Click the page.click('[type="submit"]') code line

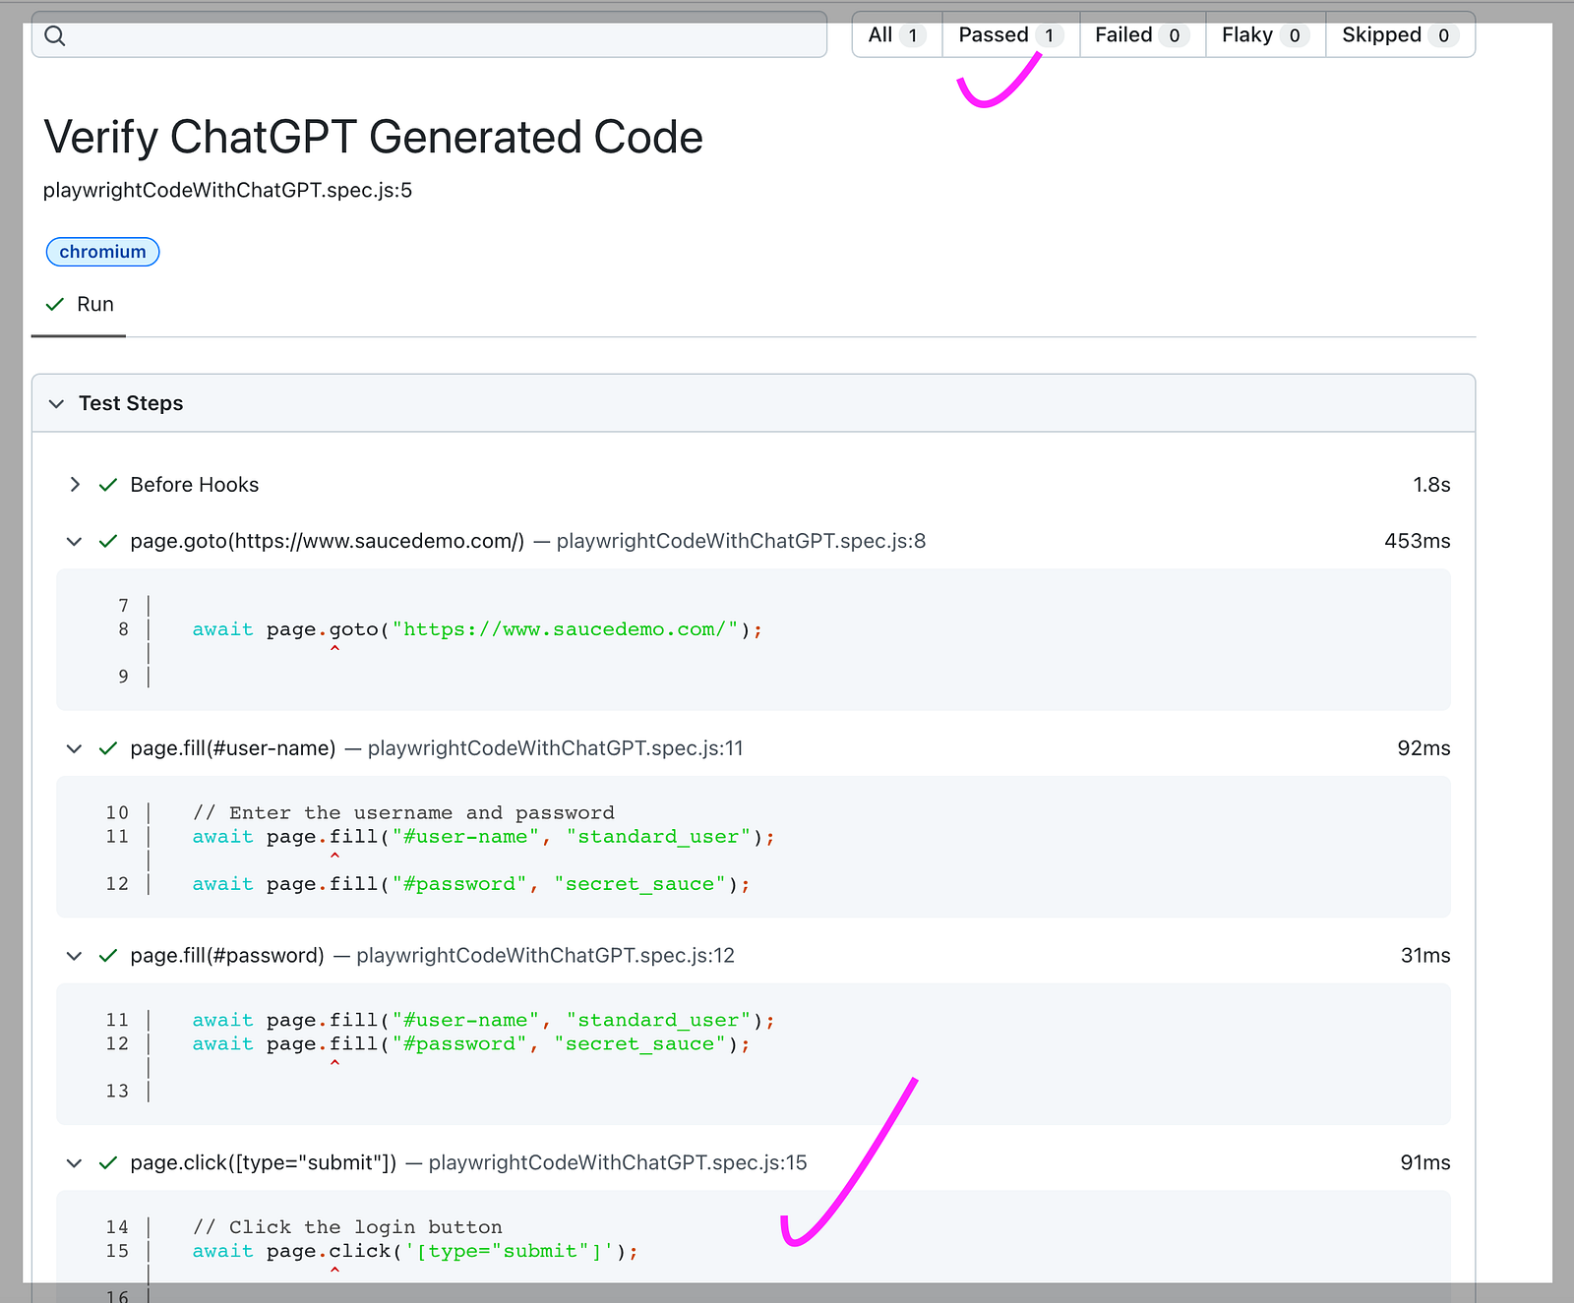415,1251
